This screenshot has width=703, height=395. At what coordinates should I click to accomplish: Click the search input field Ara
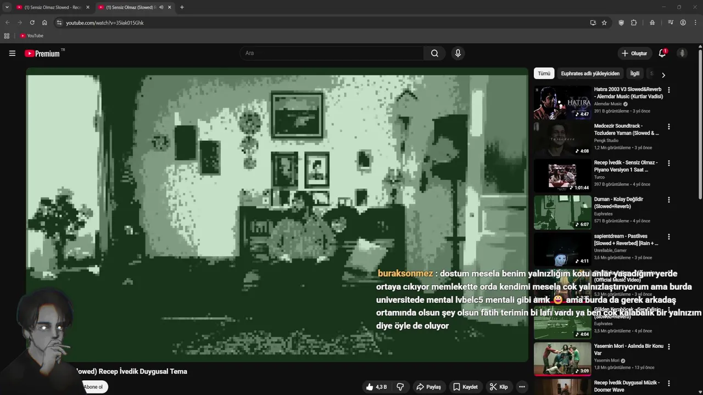pyautogui.click(x=331, y=53)
